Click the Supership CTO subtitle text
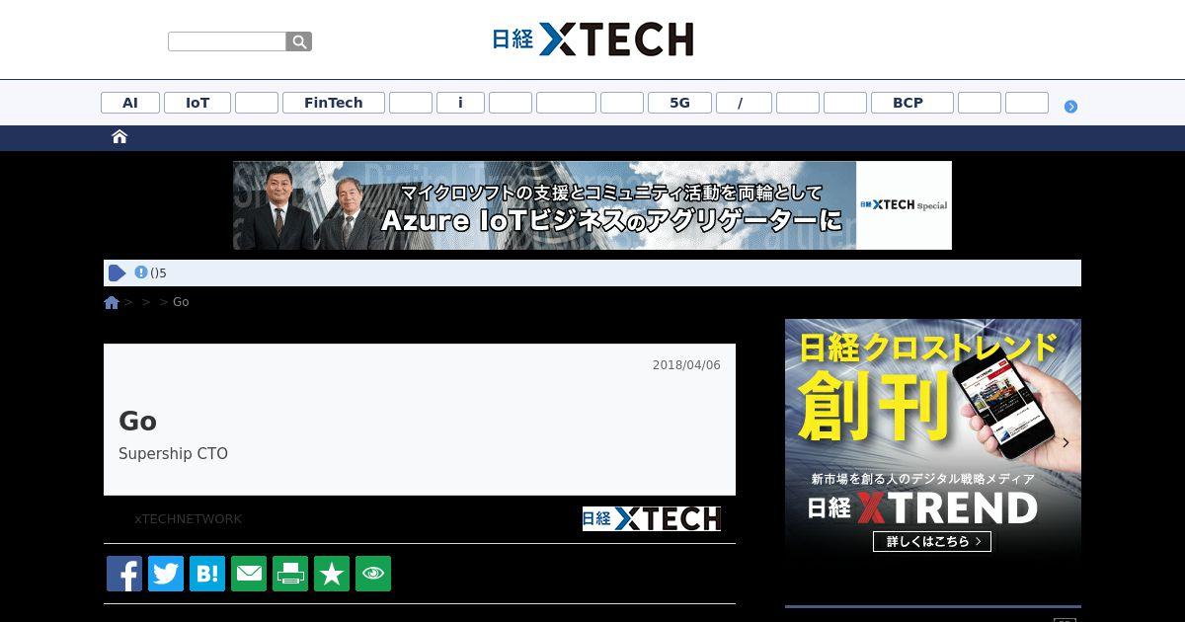This screenshot has height=622, width=1185. pyautogui.click(x=173, y=454)
